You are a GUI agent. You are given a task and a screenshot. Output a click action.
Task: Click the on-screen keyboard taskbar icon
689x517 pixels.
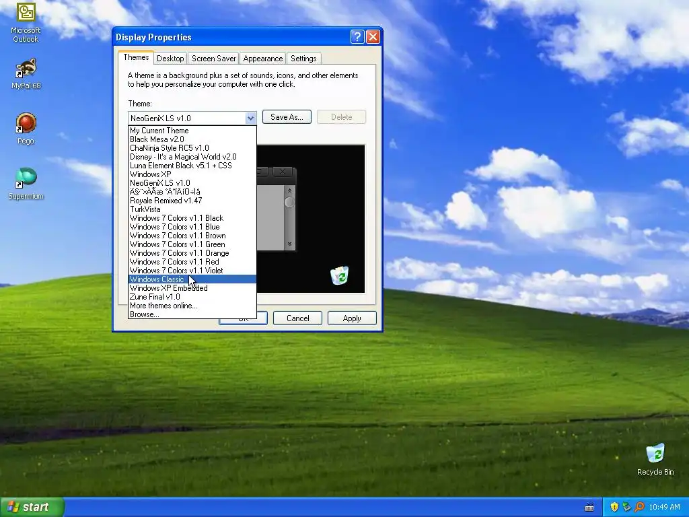tap(589, 508)
